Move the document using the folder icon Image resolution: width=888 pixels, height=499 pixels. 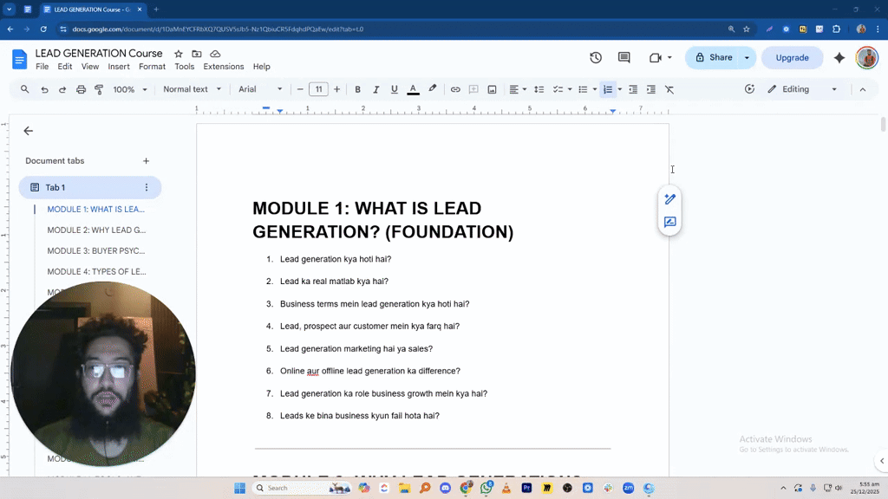[x=197, y=54]
